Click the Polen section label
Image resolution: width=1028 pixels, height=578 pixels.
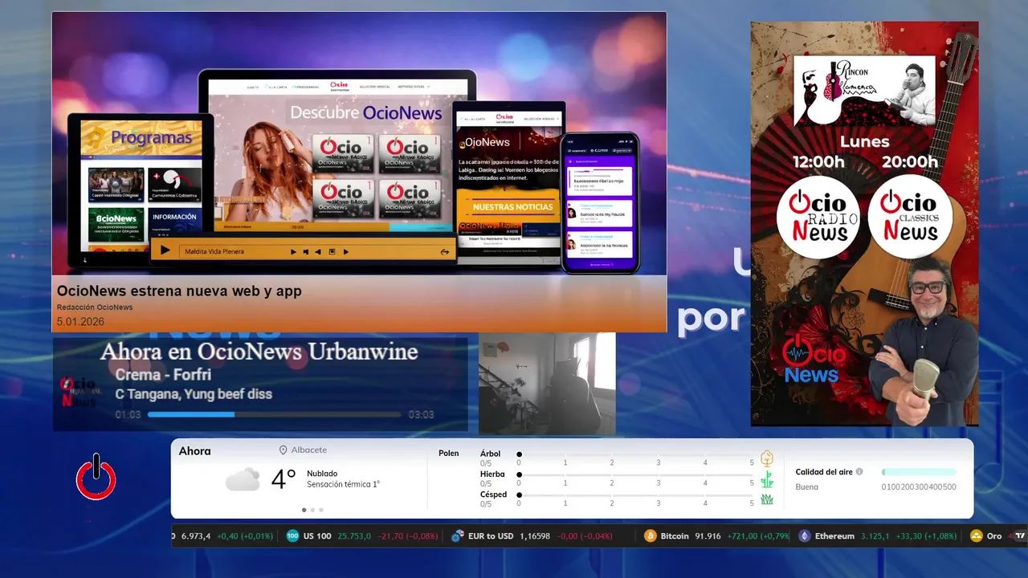[449, 454]
